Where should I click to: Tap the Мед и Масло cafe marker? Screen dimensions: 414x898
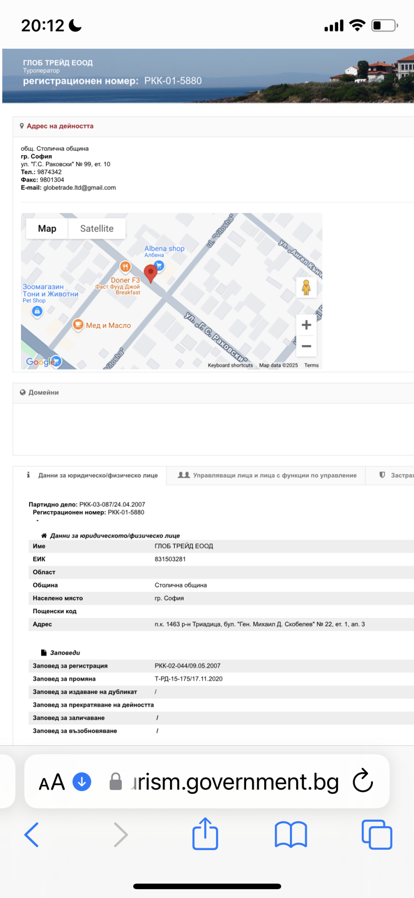click(x=78, y=325)
